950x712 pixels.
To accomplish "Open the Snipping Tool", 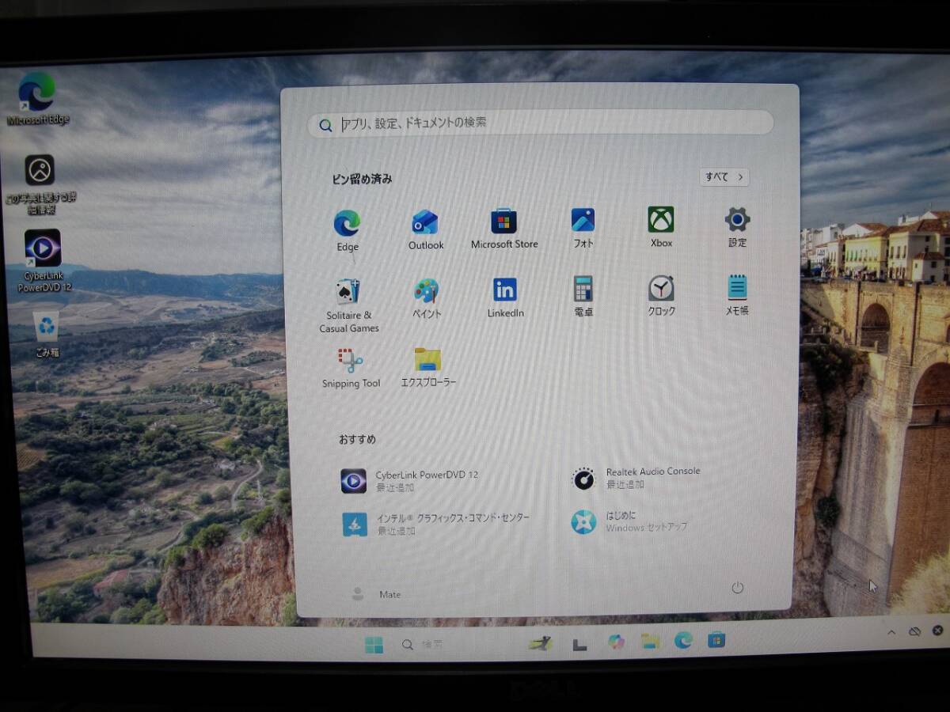I will click(x=351, y=369).
